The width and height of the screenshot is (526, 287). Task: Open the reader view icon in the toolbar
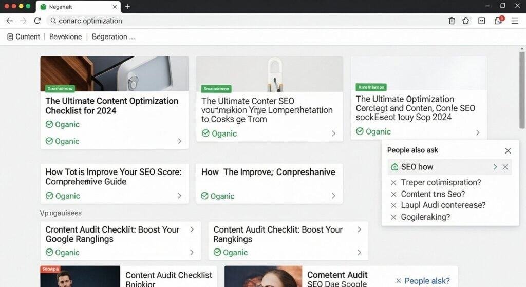pyautogui.click(x=481, y=21)
